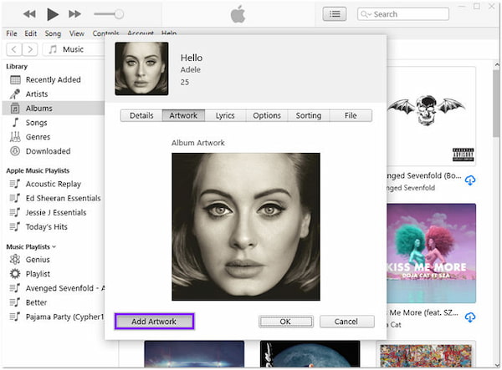This screenshot has height=370, width=502.
Task: Open the Acoustic Replay playlist
Action: [x=54, y=184]
